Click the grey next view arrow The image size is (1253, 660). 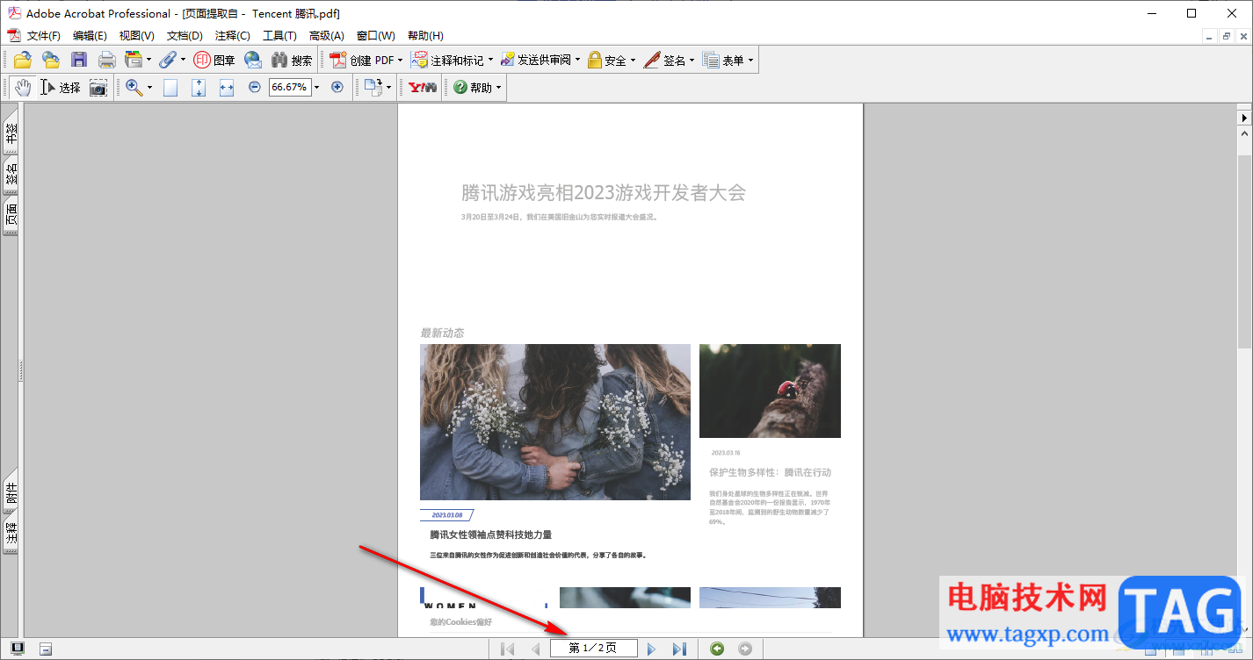(x=745, y=649)
